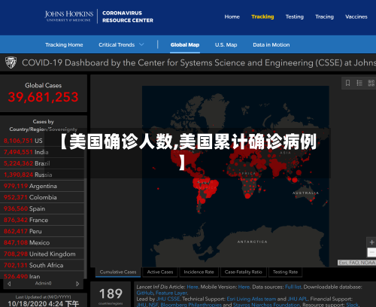
Task: Open the Home navigation item
Action: tap(232, 17)
